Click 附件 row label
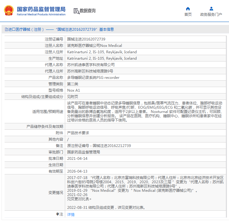The image size is (229, 221). click(x=59, y=133)
